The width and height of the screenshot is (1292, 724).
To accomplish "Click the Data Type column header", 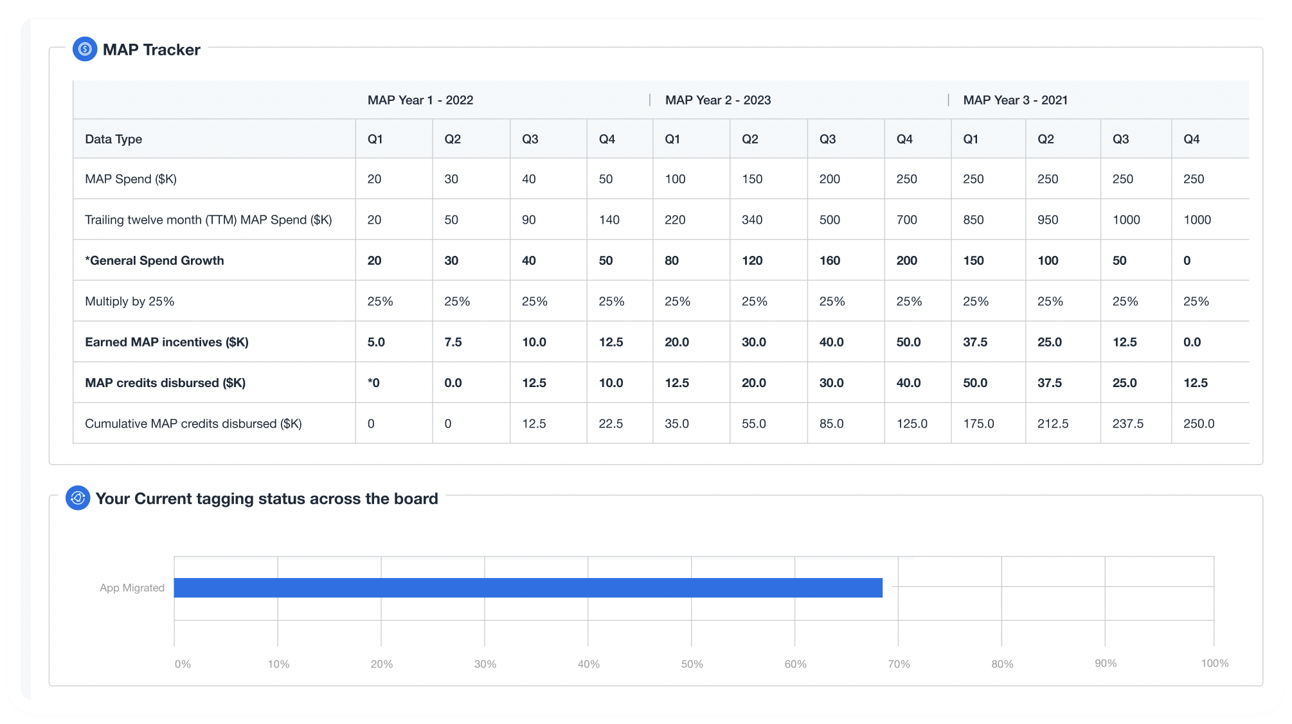I will point(114,139).
